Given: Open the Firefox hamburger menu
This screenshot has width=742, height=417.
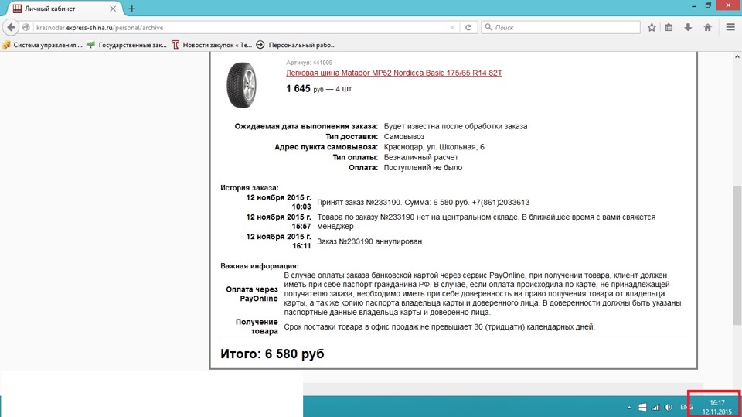Looking at the screenshot, I should (x=730, y=28).
